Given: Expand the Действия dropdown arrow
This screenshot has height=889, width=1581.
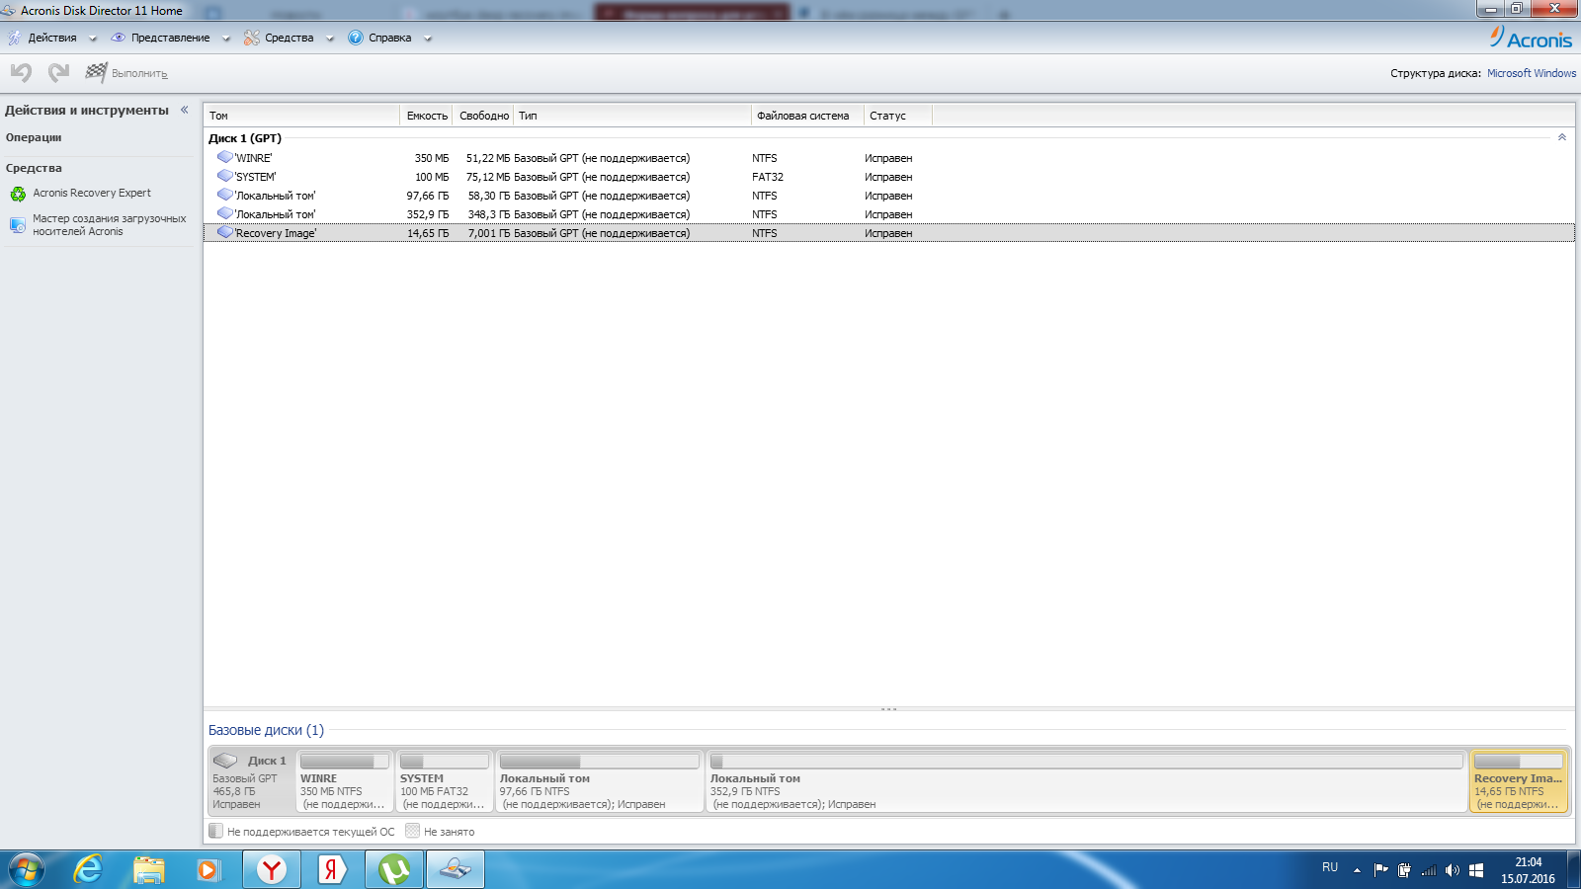Looking at the screenshot, I should (93, 39).
